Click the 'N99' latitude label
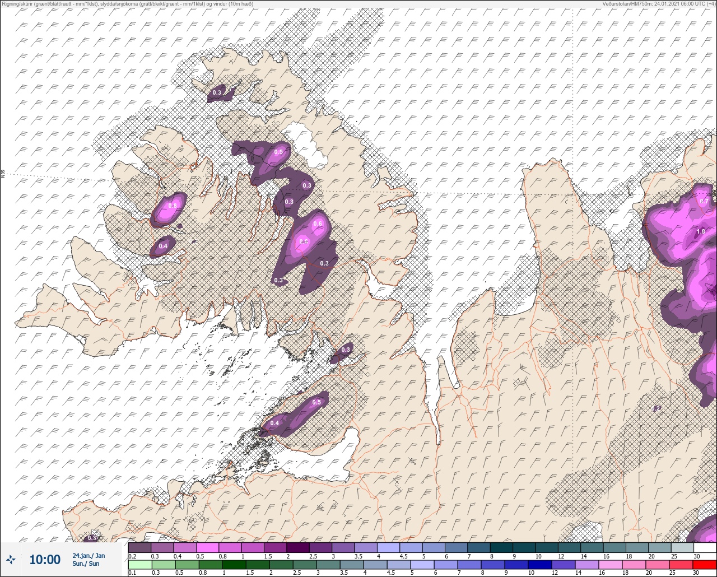 (3, 174)
